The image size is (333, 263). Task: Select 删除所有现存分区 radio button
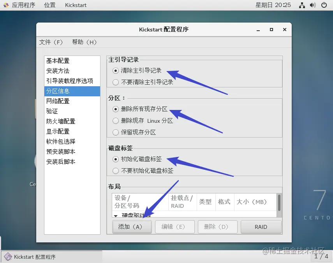(116, 109)
